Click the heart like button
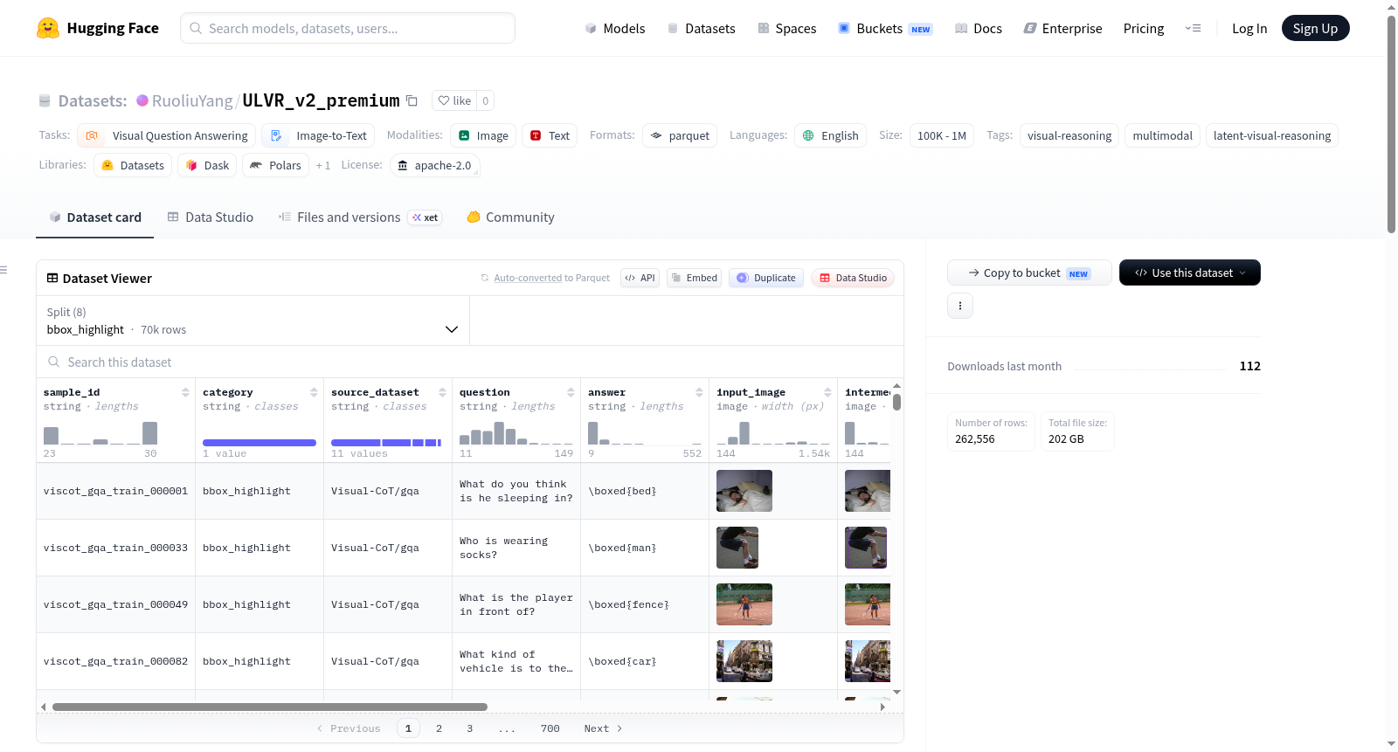1398x752 pixels. pos(454,100)
